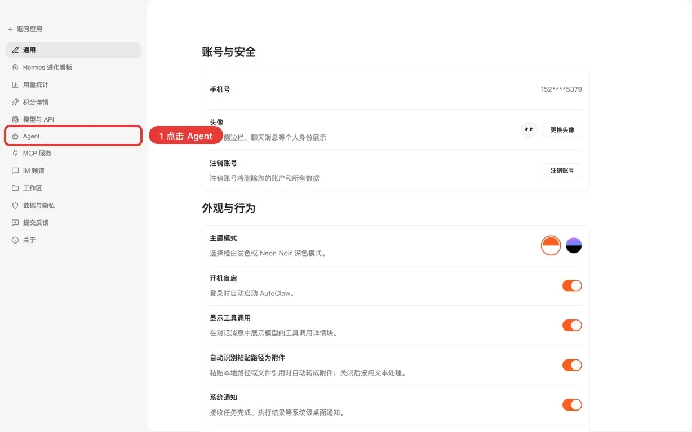Click the 账号与安全 heading
The image size is (692, 432).
pos(229,52)
